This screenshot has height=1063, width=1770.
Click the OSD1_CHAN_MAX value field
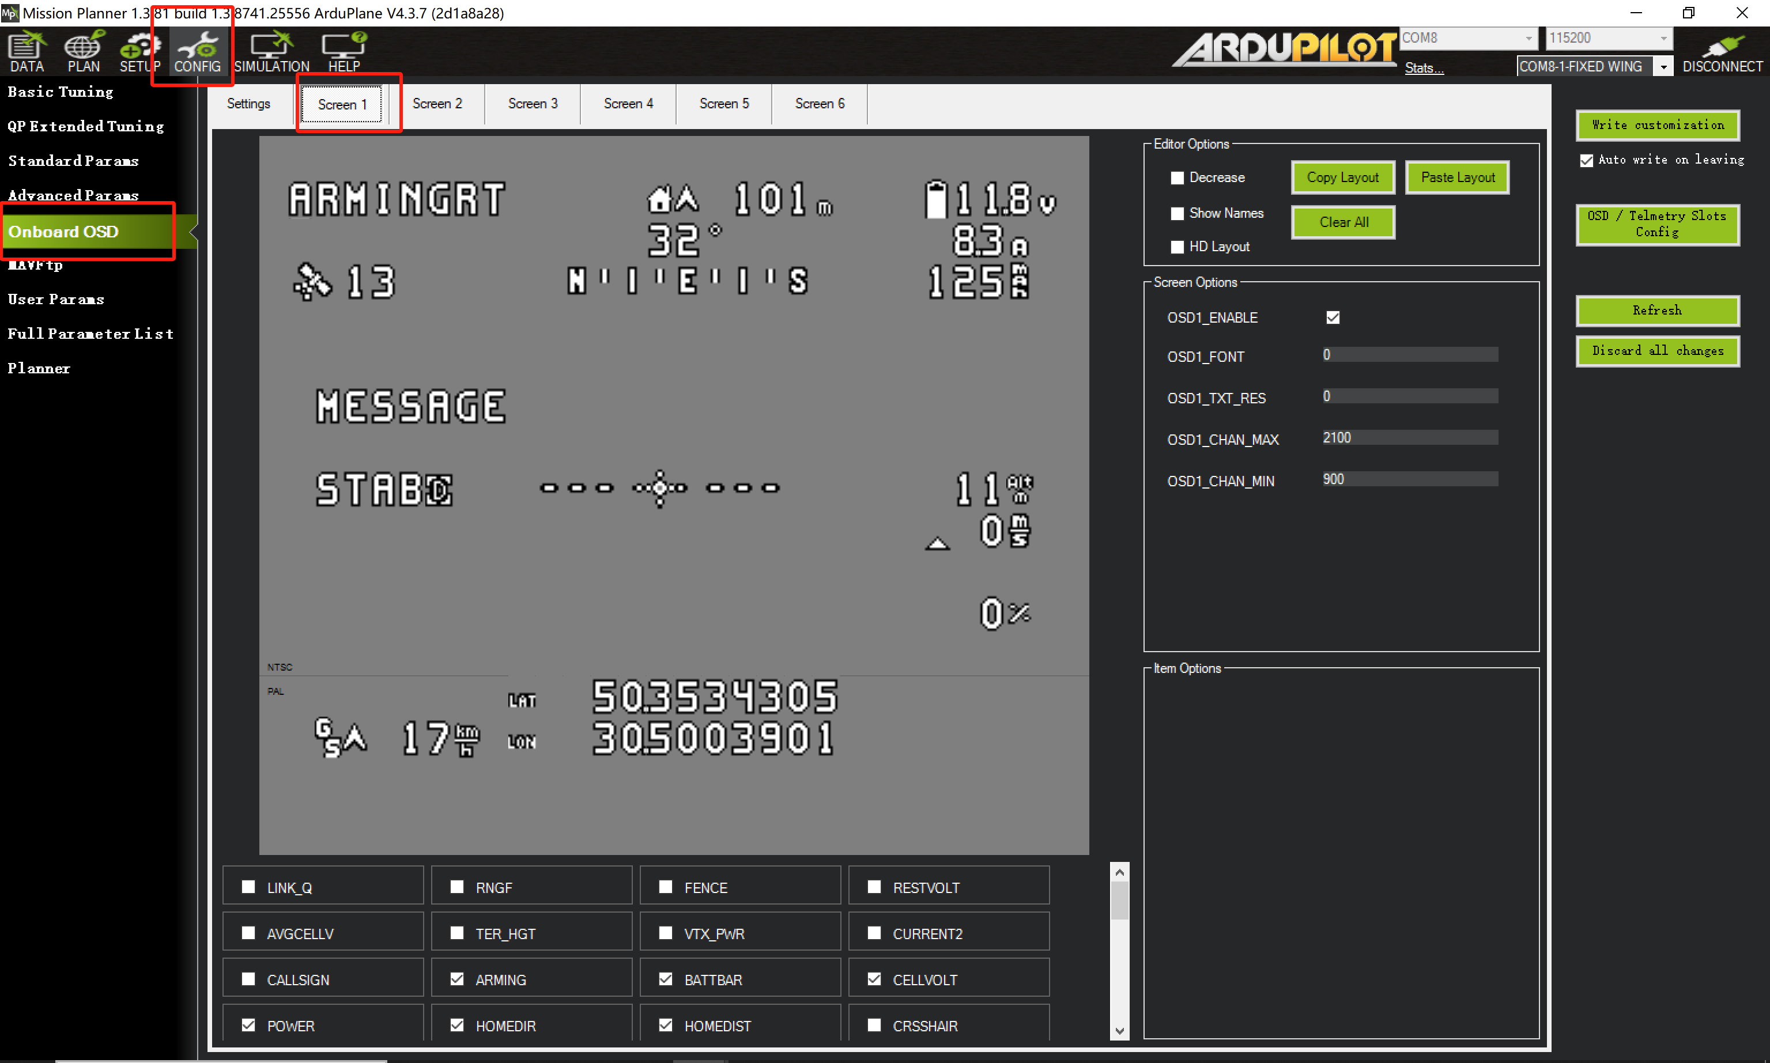(x=1410, y=438)
